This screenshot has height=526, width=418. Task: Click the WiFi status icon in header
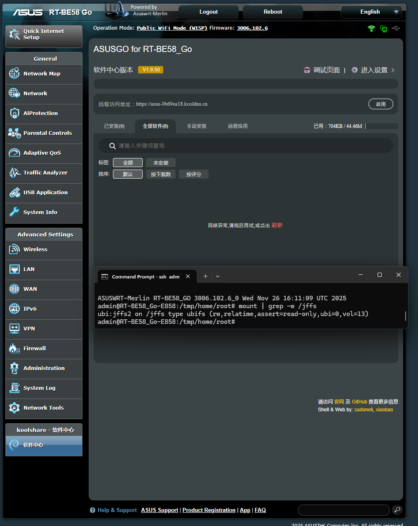pos(371,28)
